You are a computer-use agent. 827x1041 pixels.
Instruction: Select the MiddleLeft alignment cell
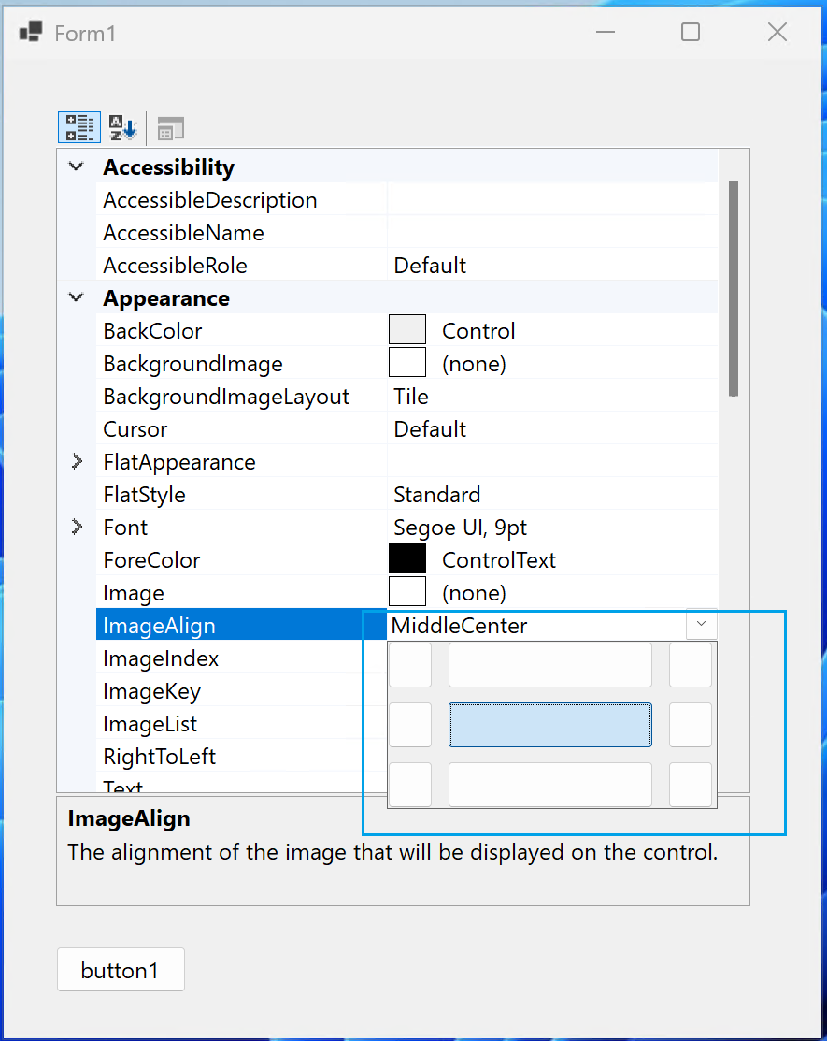click(x=410, y=725)
